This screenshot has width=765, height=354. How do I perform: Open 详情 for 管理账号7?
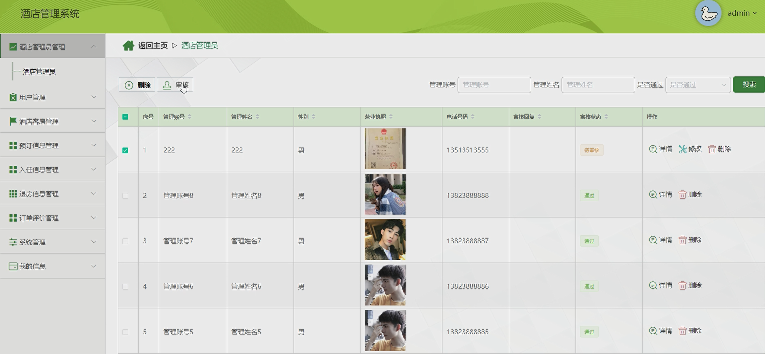[661, 240]
